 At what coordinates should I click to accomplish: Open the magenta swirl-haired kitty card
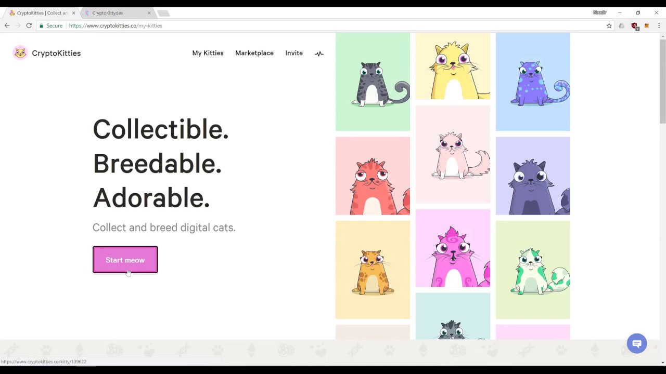coord(453,248)
